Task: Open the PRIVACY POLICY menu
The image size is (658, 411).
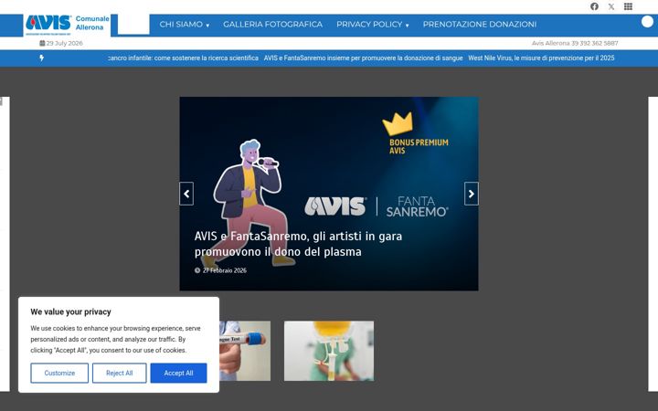Action: [369, 25]
